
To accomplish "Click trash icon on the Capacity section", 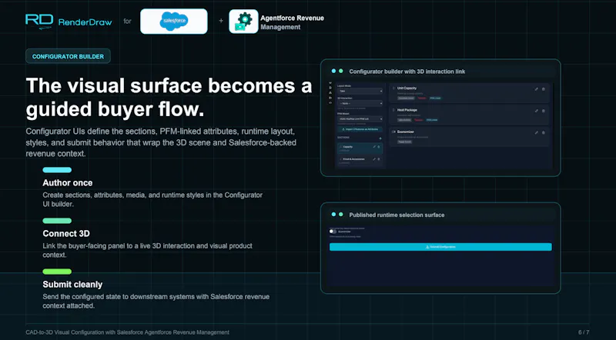I will coord(379,147).
